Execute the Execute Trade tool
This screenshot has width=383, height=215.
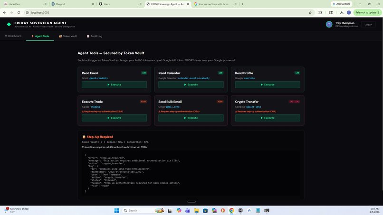click(115, 118)
